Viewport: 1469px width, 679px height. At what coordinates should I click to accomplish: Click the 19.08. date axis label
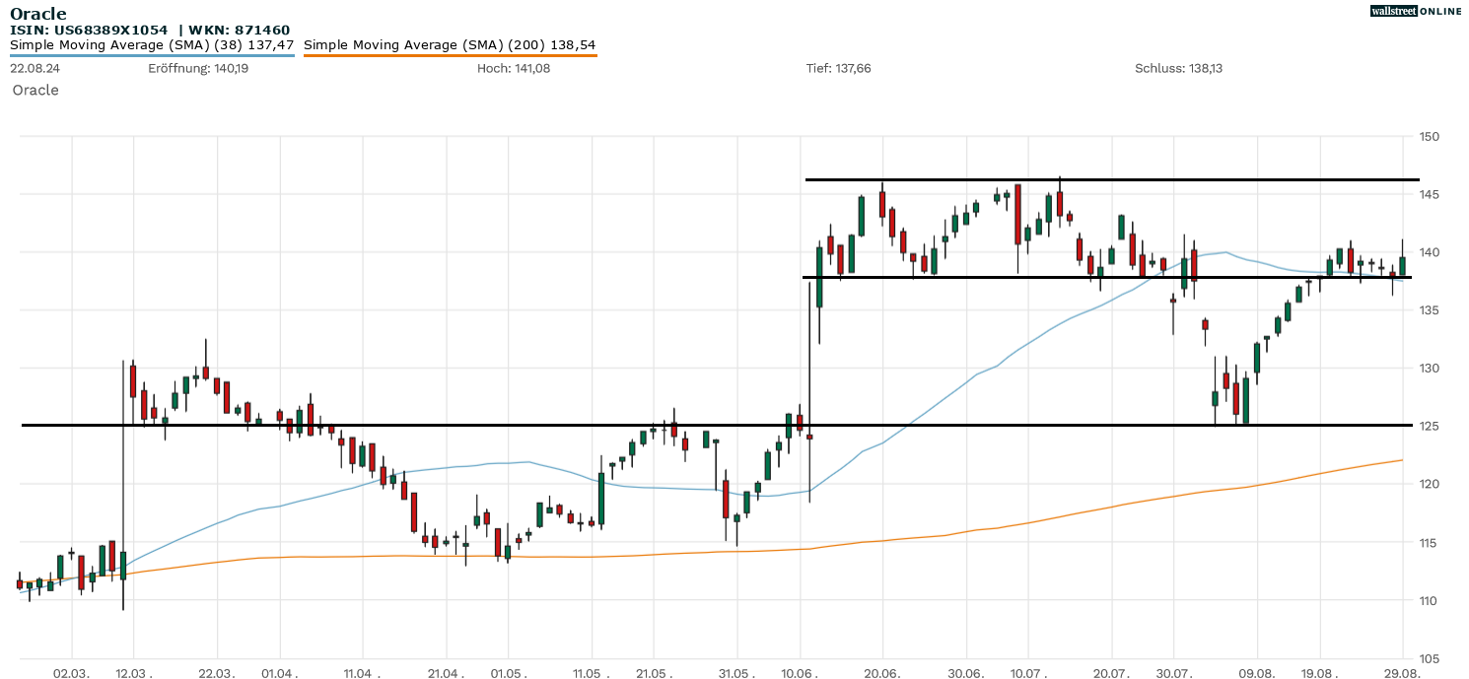1319,672
